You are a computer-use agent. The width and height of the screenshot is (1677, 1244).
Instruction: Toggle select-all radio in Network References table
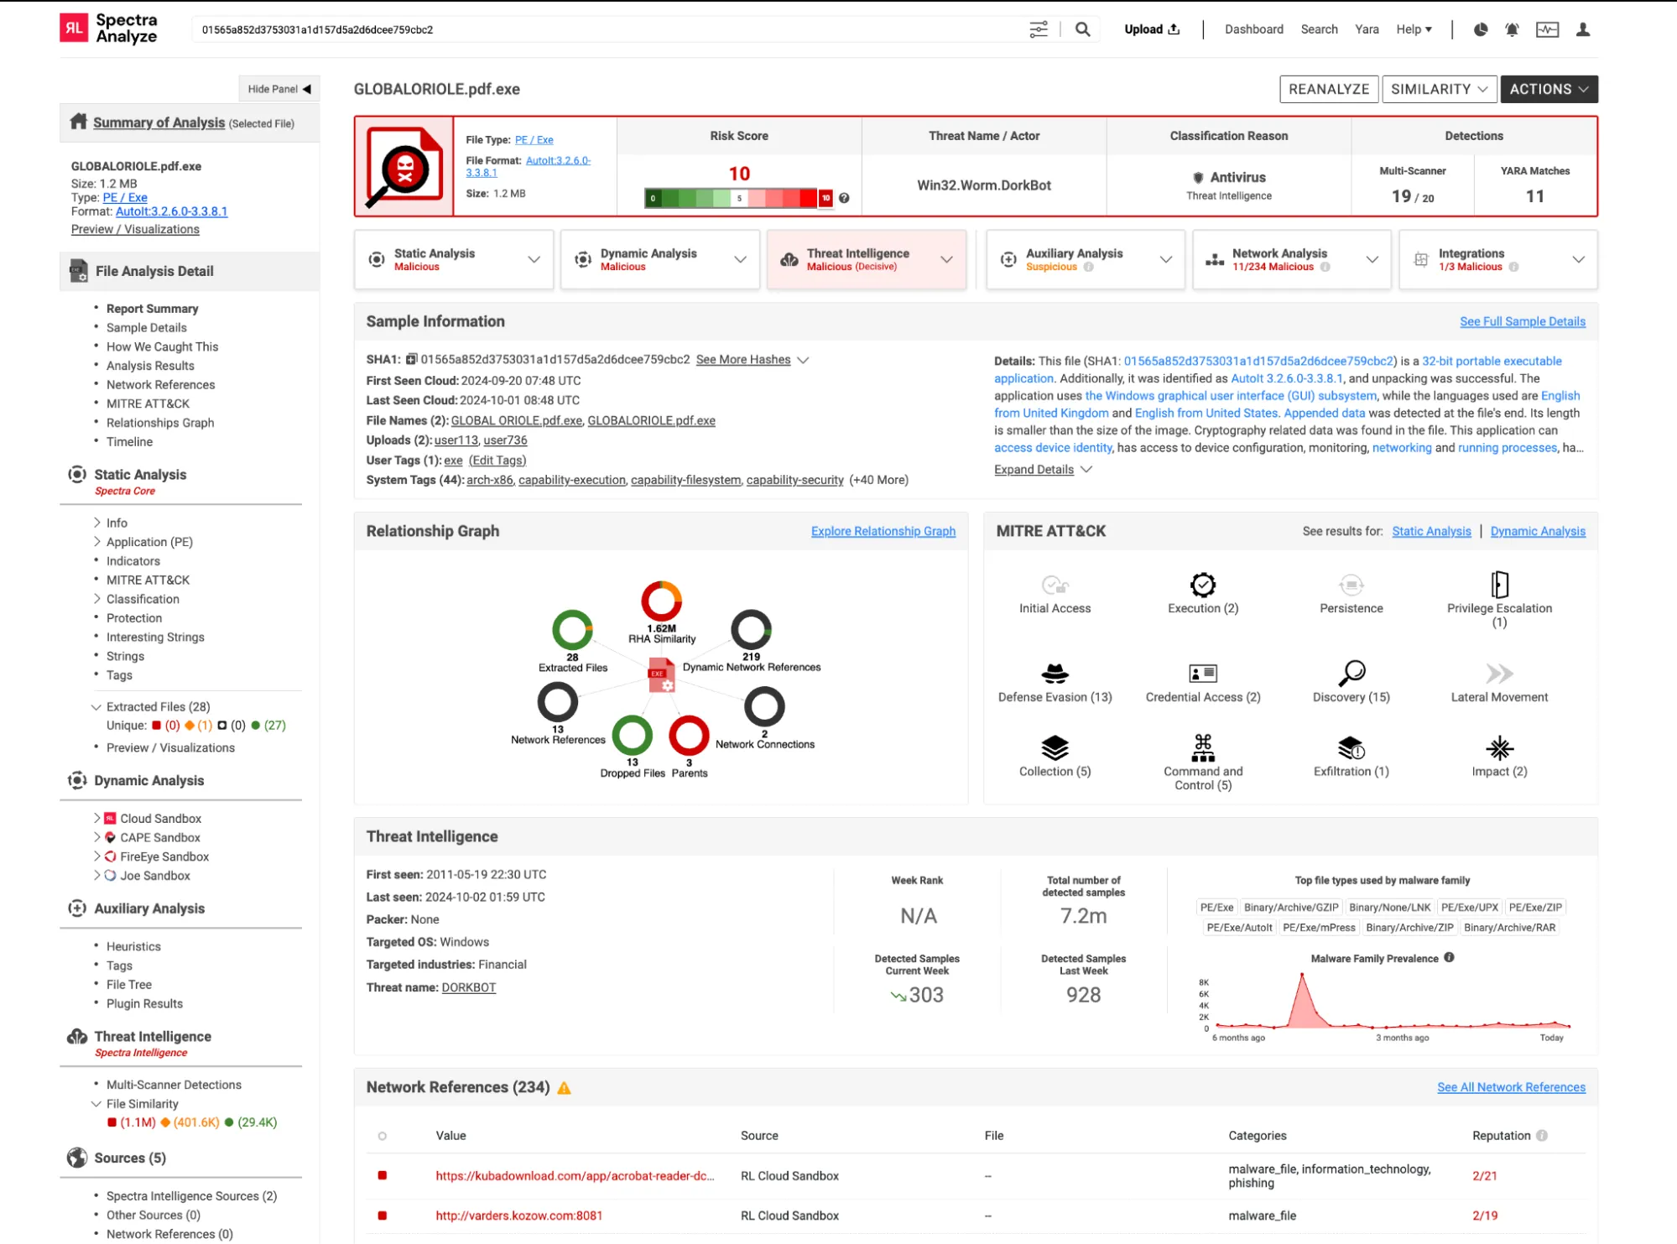[x=382, y=1136]
